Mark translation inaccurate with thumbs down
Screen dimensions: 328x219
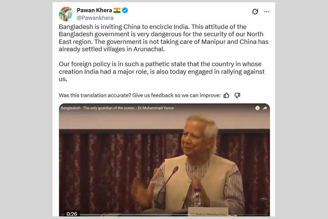(x=237, y=95)
